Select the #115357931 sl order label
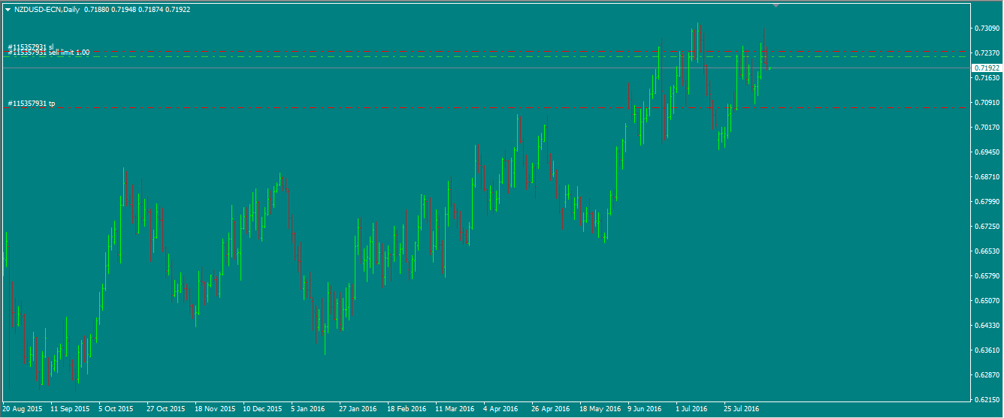 31,47
